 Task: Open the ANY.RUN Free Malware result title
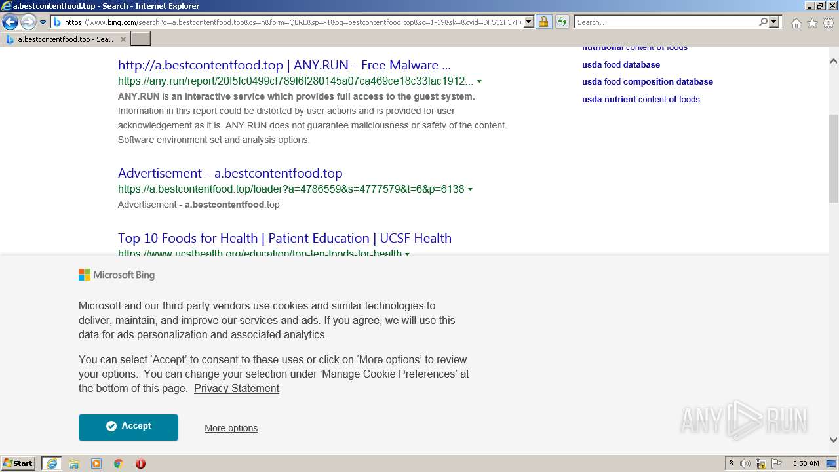(x=284, y=65)
